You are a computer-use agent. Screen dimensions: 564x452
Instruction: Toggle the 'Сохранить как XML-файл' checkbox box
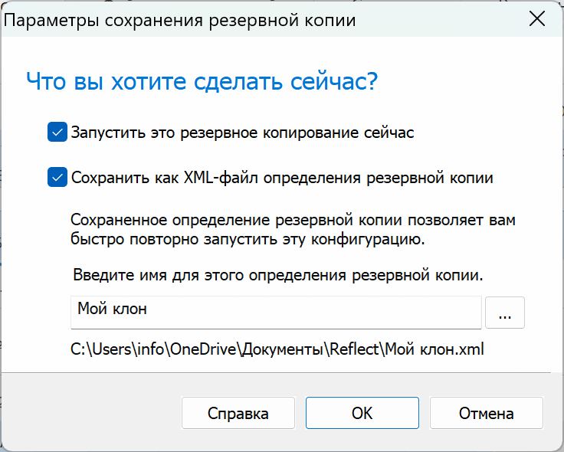click(57, 178)
